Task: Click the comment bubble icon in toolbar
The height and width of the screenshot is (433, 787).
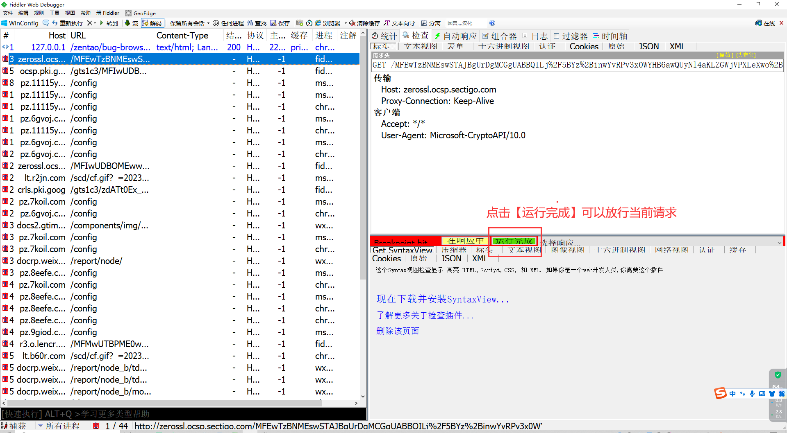Action: tap(46, 23)
